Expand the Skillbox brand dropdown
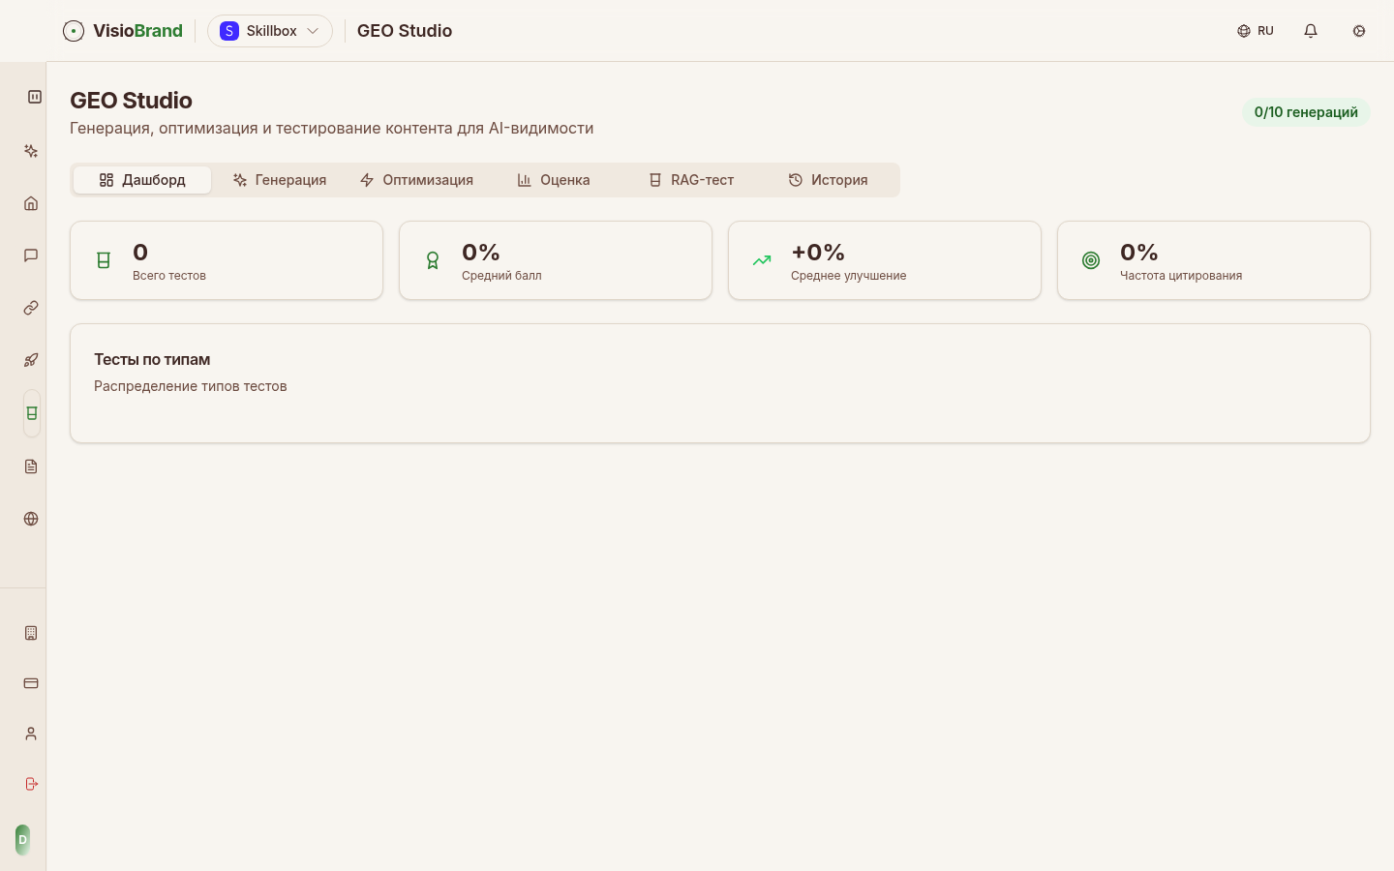The image size is (1394, 871). click(x=270, y=31)
